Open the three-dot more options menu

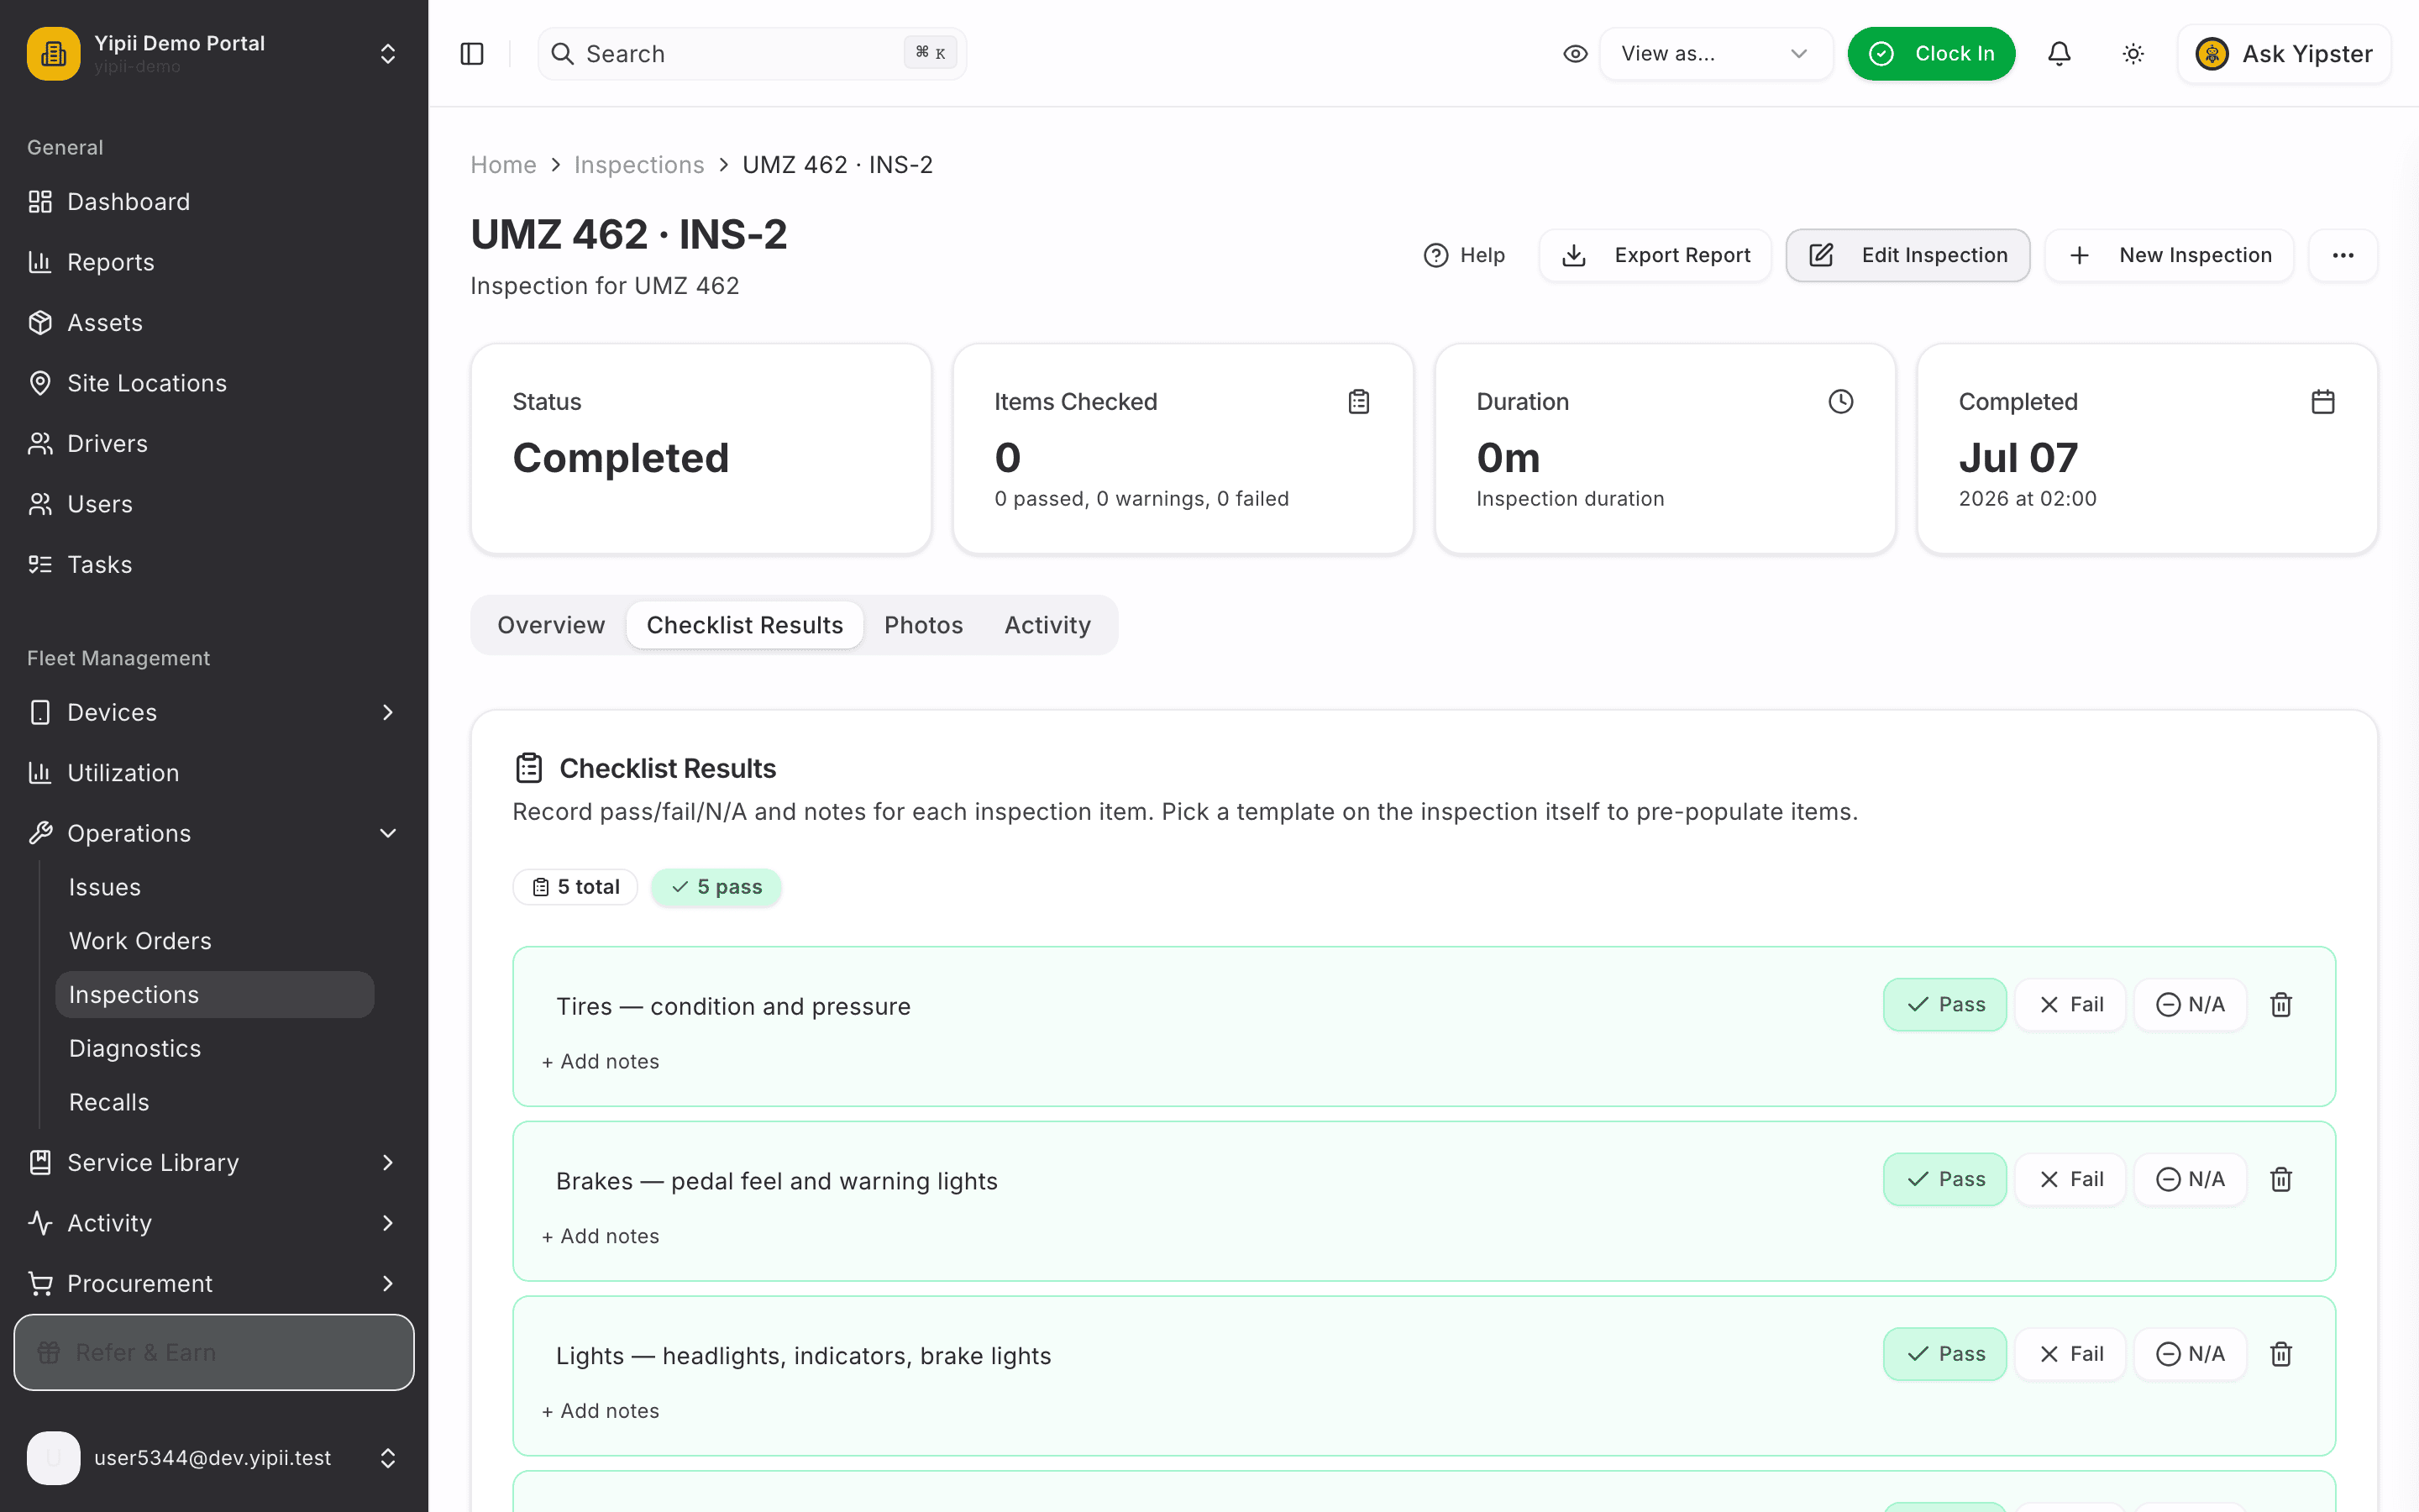pyautogui.click(x=2343, y=255)
